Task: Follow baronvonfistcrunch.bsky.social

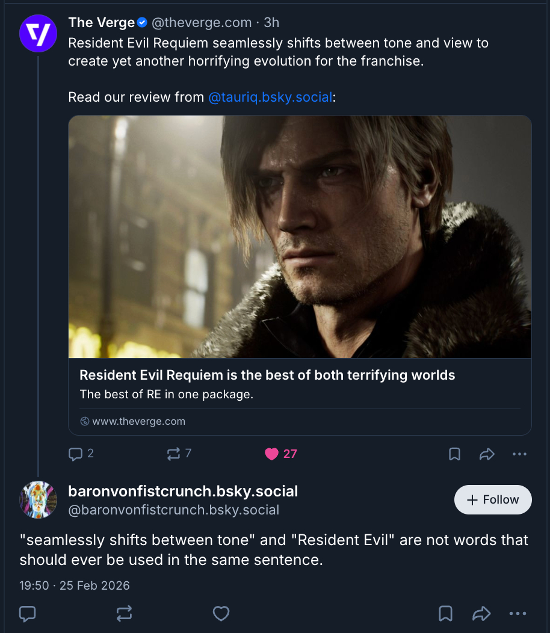Action: click(493, 499)
